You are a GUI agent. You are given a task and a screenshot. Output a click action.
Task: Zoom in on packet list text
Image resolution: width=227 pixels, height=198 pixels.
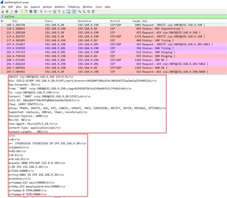[79, 11]
